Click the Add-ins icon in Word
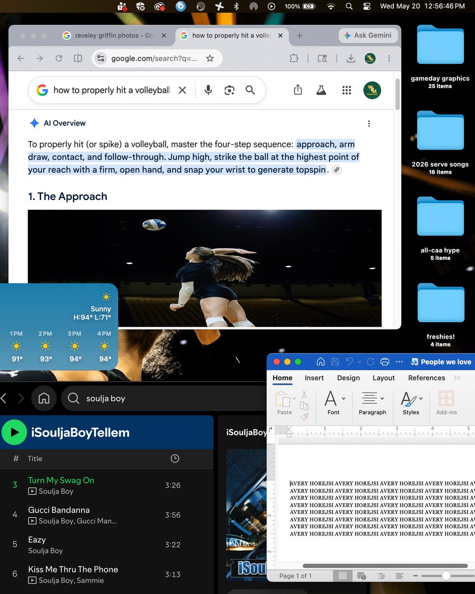475x594 pixels. pos(446,399)
